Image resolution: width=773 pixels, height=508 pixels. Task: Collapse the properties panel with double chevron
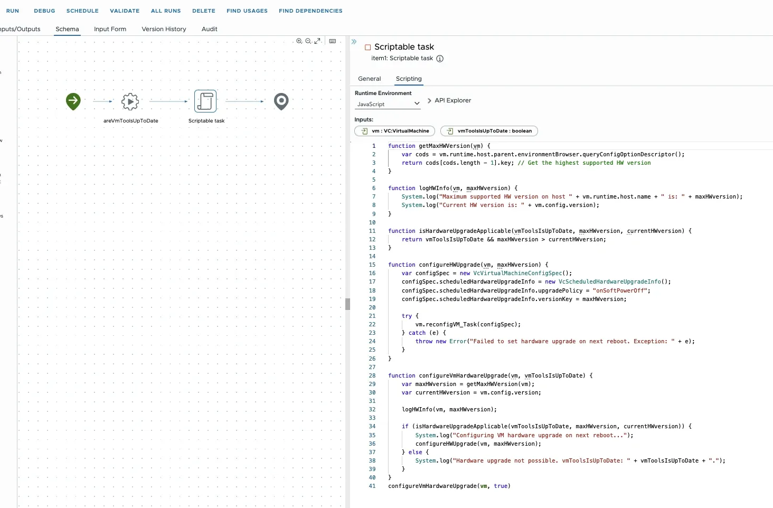click(x=354, y=42)
